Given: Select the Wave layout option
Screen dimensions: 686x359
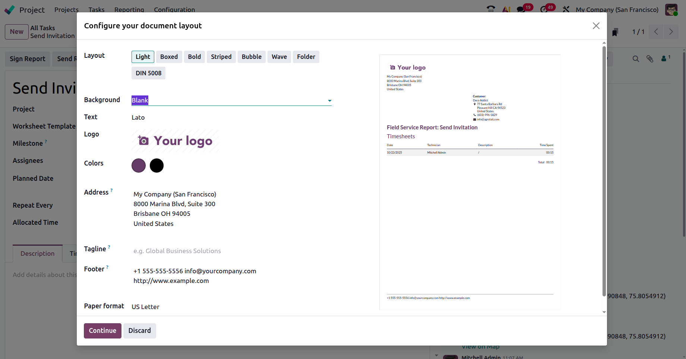Looking at the screenshot, I should coord(279,57).
